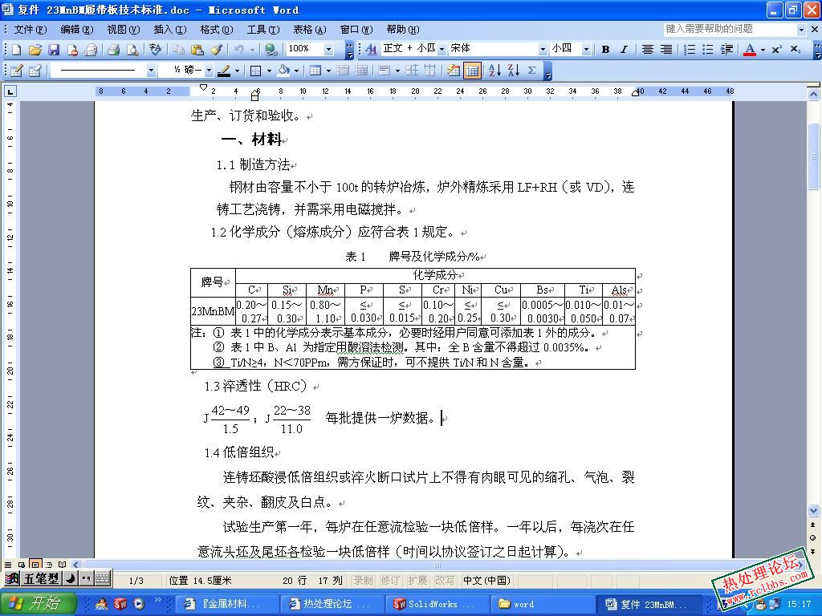
Task: Toggle bulleted list formatting
Action: (708, 50)
